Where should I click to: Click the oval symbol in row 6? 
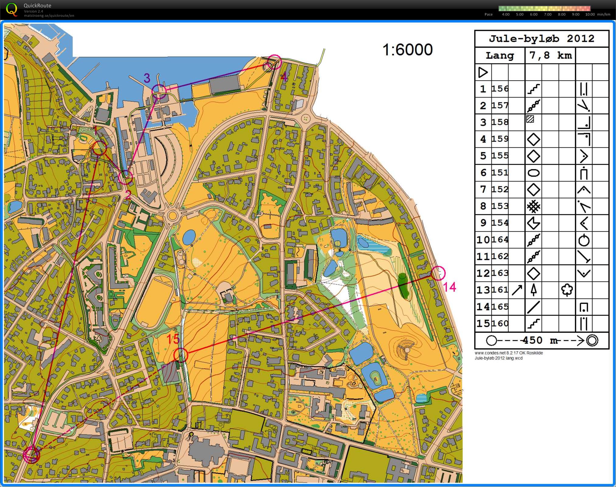(534, 173)
